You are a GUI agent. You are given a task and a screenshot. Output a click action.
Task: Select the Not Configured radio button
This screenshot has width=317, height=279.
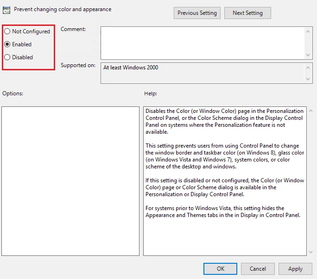[x=7, y=31]
